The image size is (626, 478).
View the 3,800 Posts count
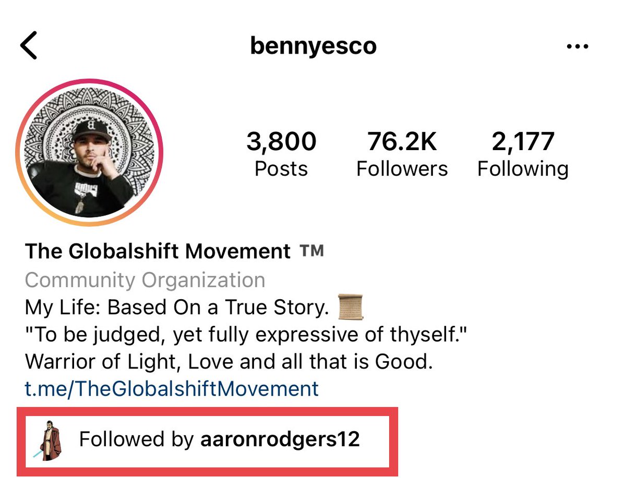[282, 155]
